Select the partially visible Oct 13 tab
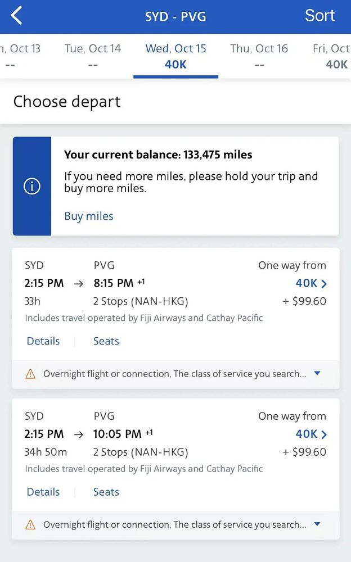The height and width of the screenshot is (562, 351). click(21, 56)
